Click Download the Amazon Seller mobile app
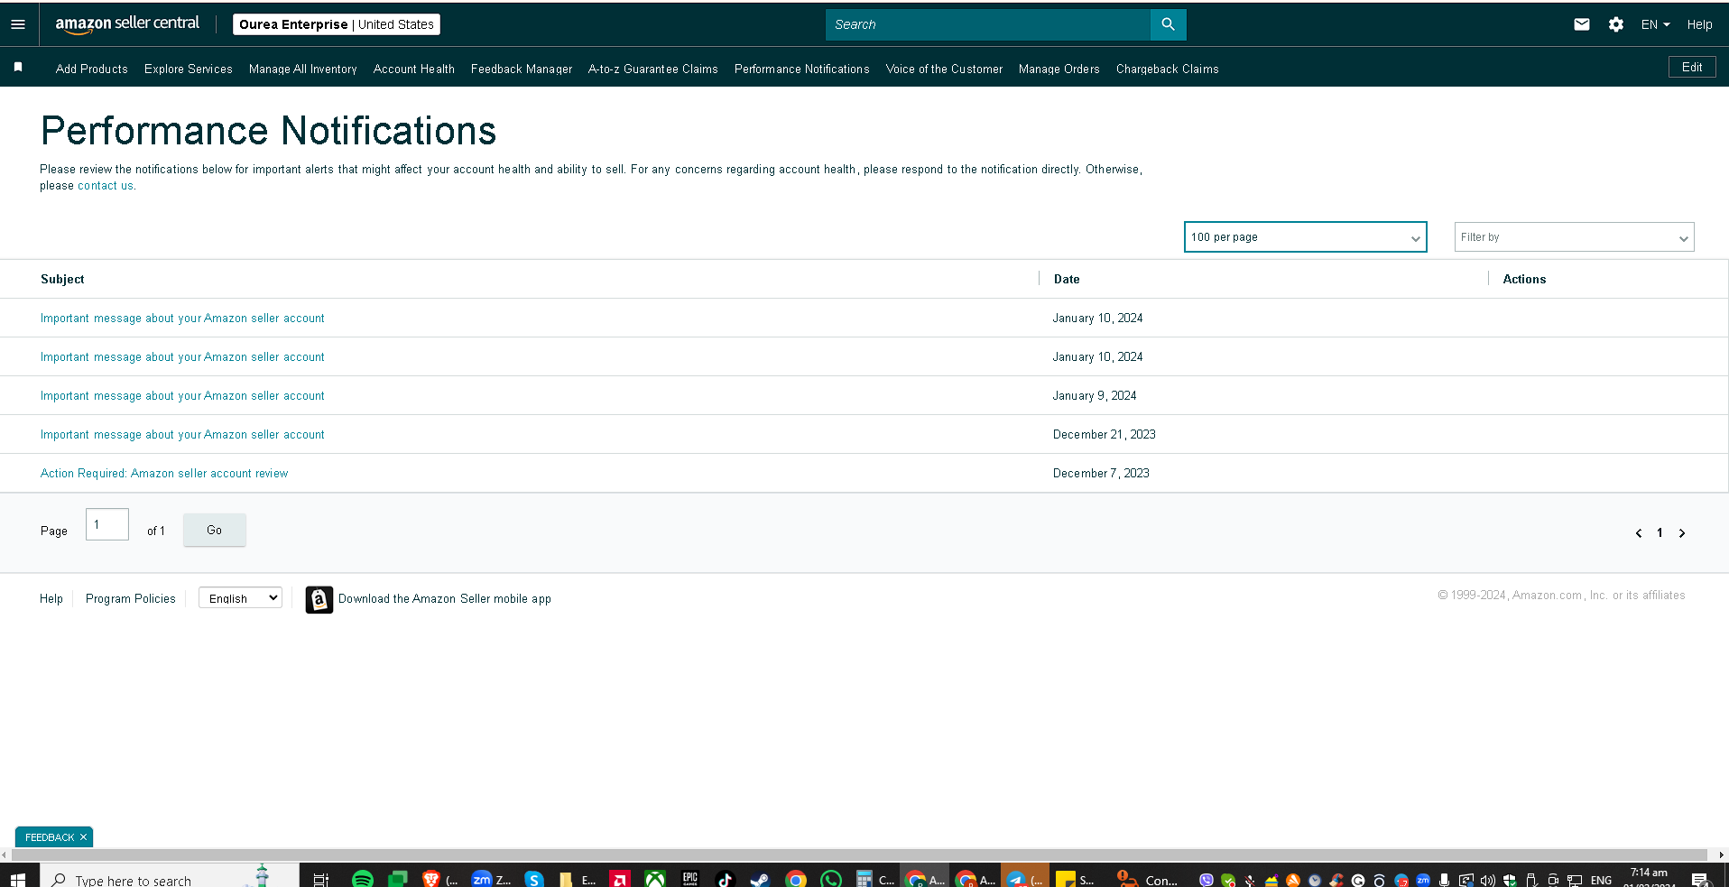The width and height of the screenshot is (1729, 887). [x=445, y=599]
